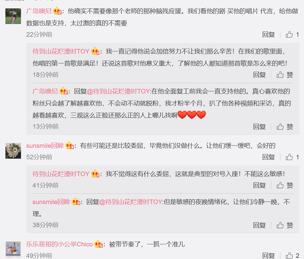Like the 38分钟前 reply by sunsmile回眸

point(284,225)
